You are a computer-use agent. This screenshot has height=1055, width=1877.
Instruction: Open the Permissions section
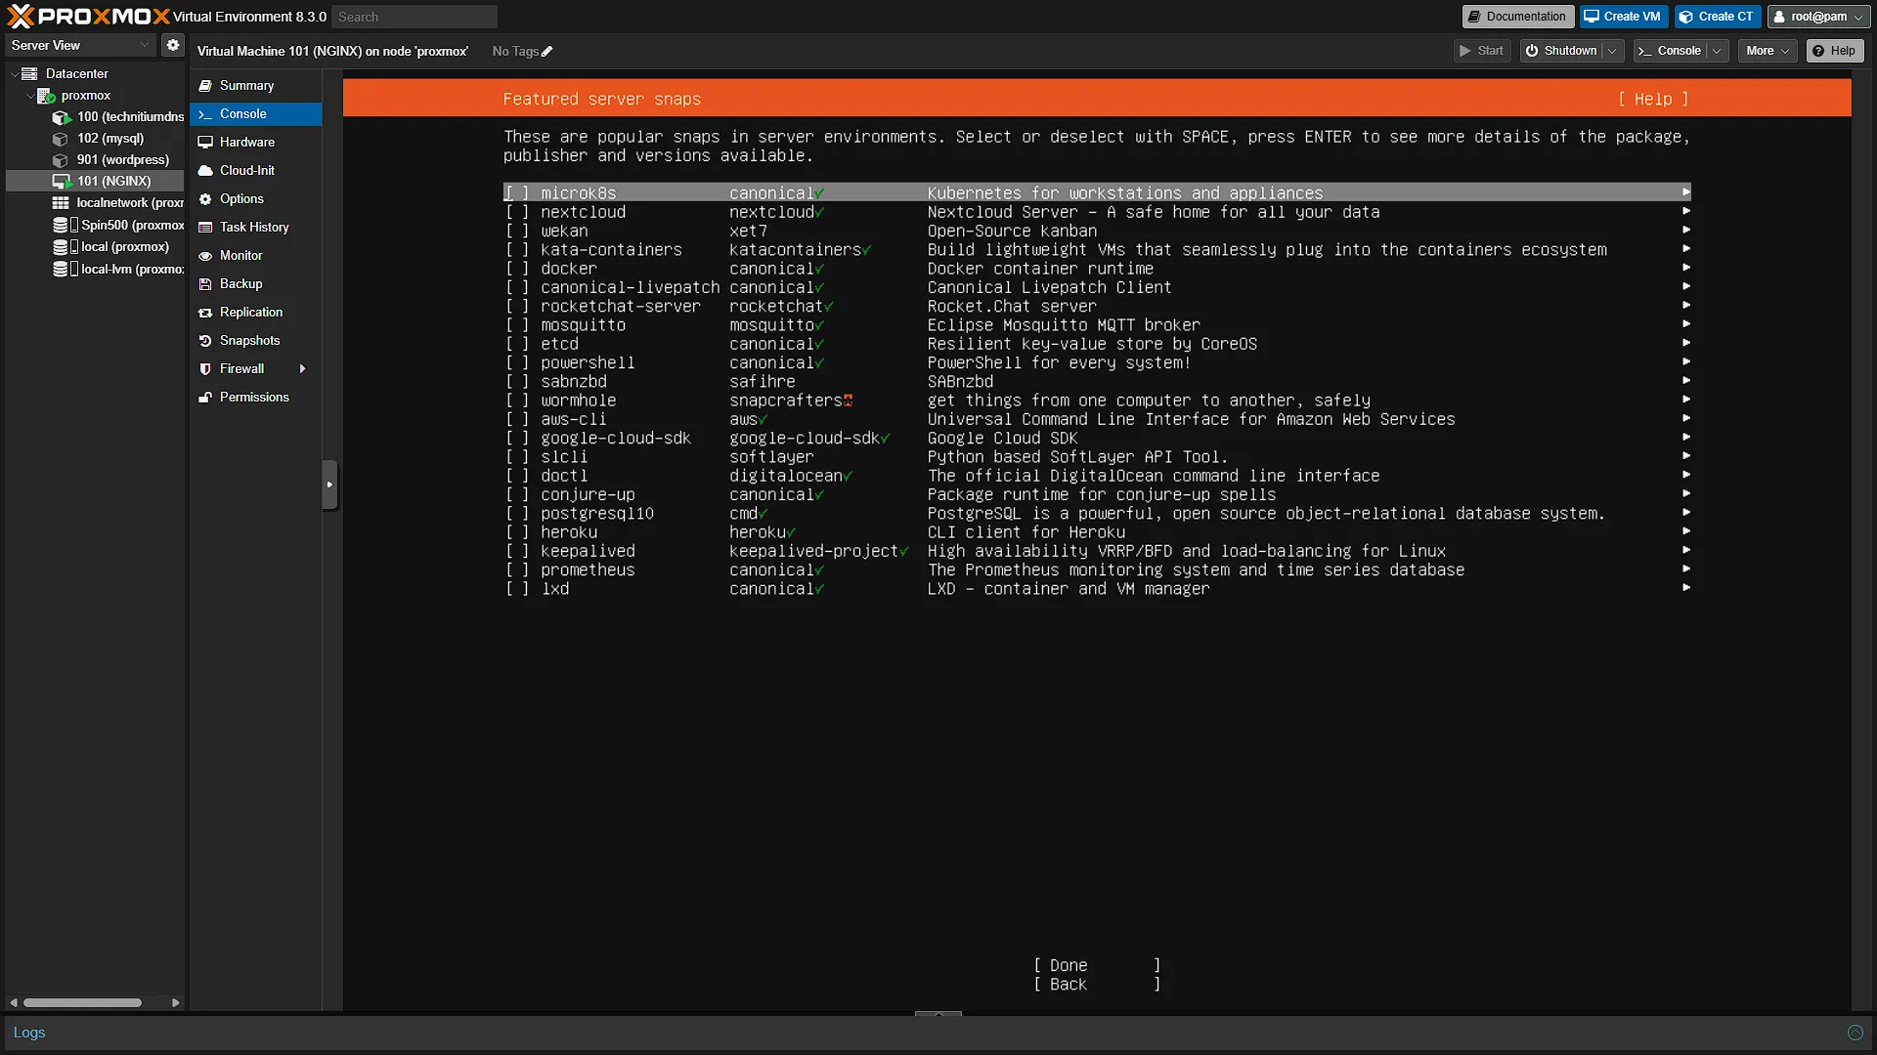256,397
